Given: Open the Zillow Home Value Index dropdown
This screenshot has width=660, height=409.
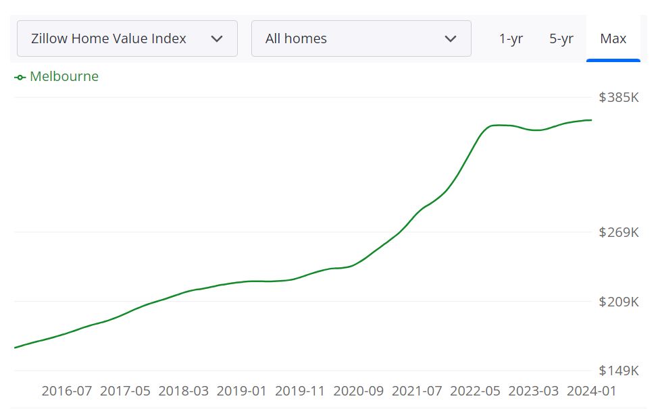Looking at the screenshot, I should tap(127, 38).
